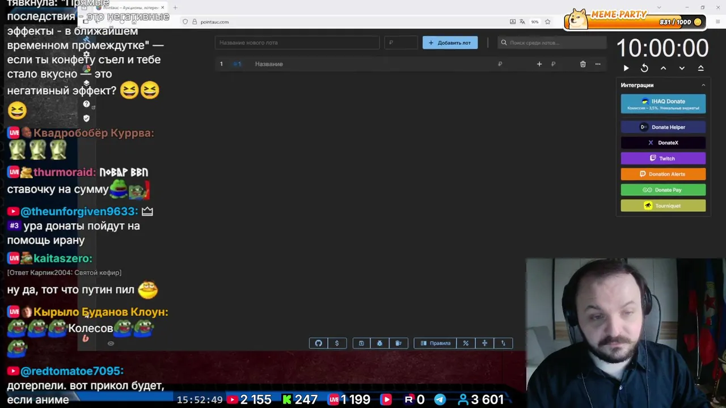Screen dimensions: 726x408
Task: Open the three-dots menu of lot 1
Action: (597, 64)
